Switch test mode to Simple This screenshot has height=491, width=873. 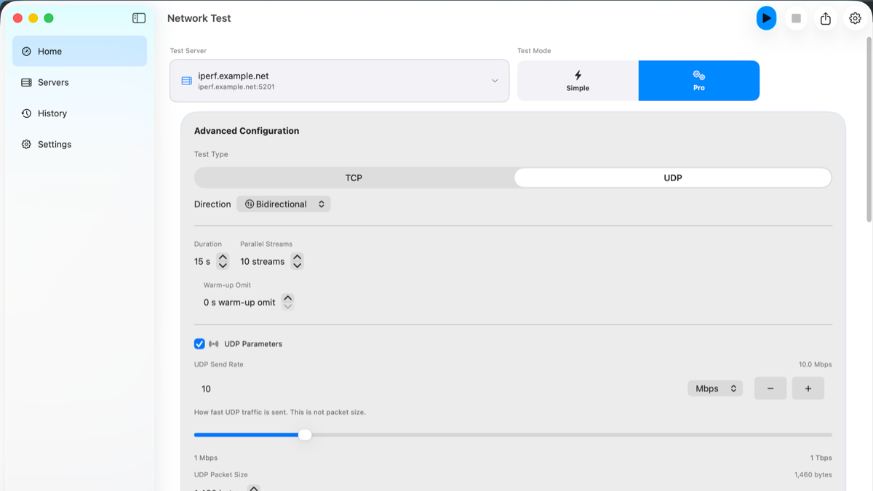click(578, 81)
